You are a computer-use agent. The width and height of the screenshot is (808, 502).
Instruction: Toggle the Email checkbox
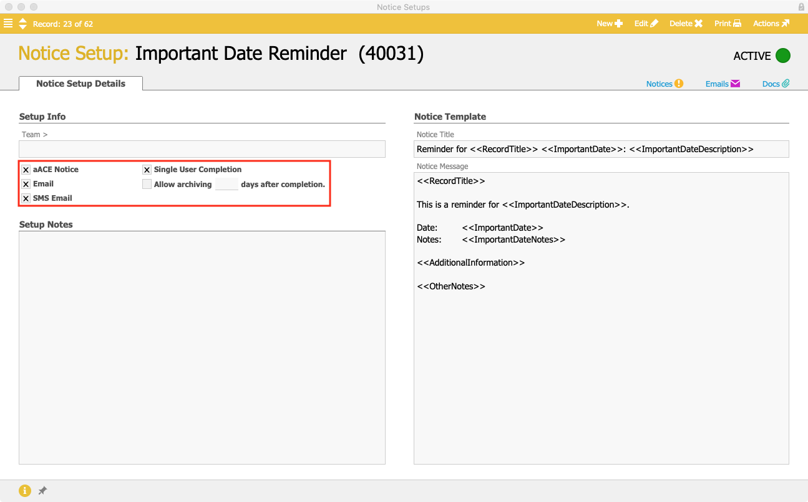point(26,184)
